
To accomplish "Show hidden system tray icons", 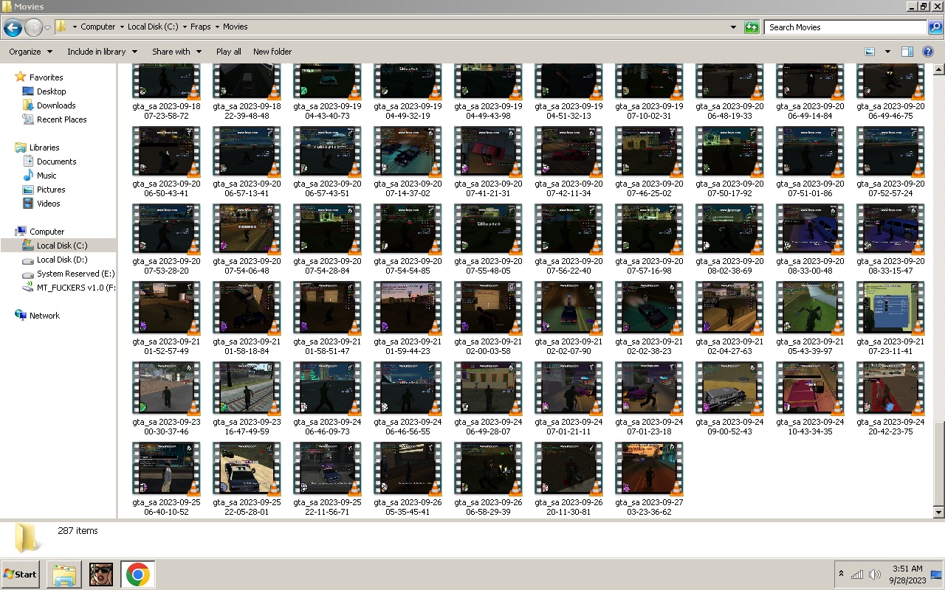I will [x=841, y=574].
